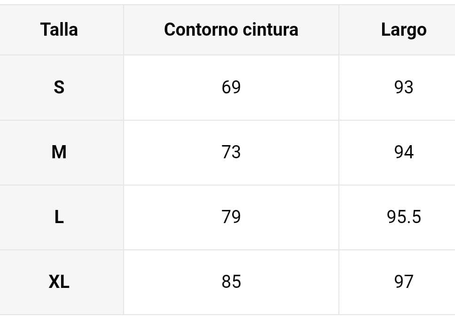
Task: Pick the Largo cell for size S
Action: (403, 87)
